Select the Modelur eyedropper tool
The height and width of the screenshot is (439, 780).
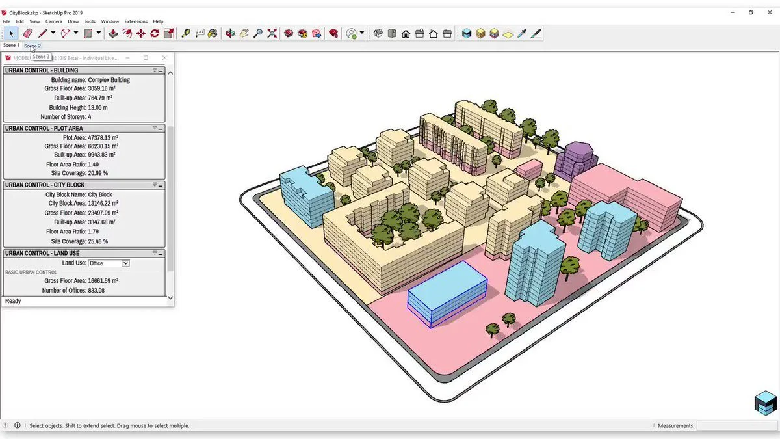(x=522, y=33)
